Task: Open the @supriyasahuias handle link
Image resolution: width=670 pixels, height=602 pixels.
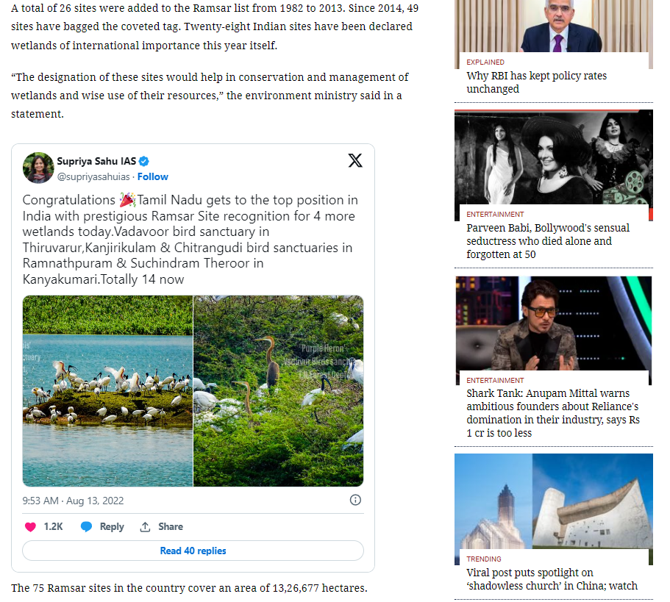Action: pyautogui.click(x=93, y=176)
